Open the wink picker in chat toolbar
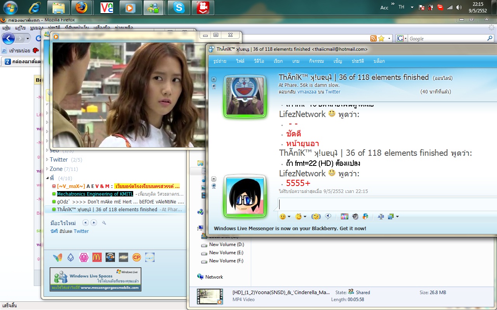The image size is (497, 310). tap(299, 216)
